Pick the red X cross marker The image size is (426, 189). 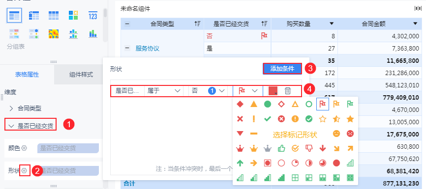(x=240, y=119)
